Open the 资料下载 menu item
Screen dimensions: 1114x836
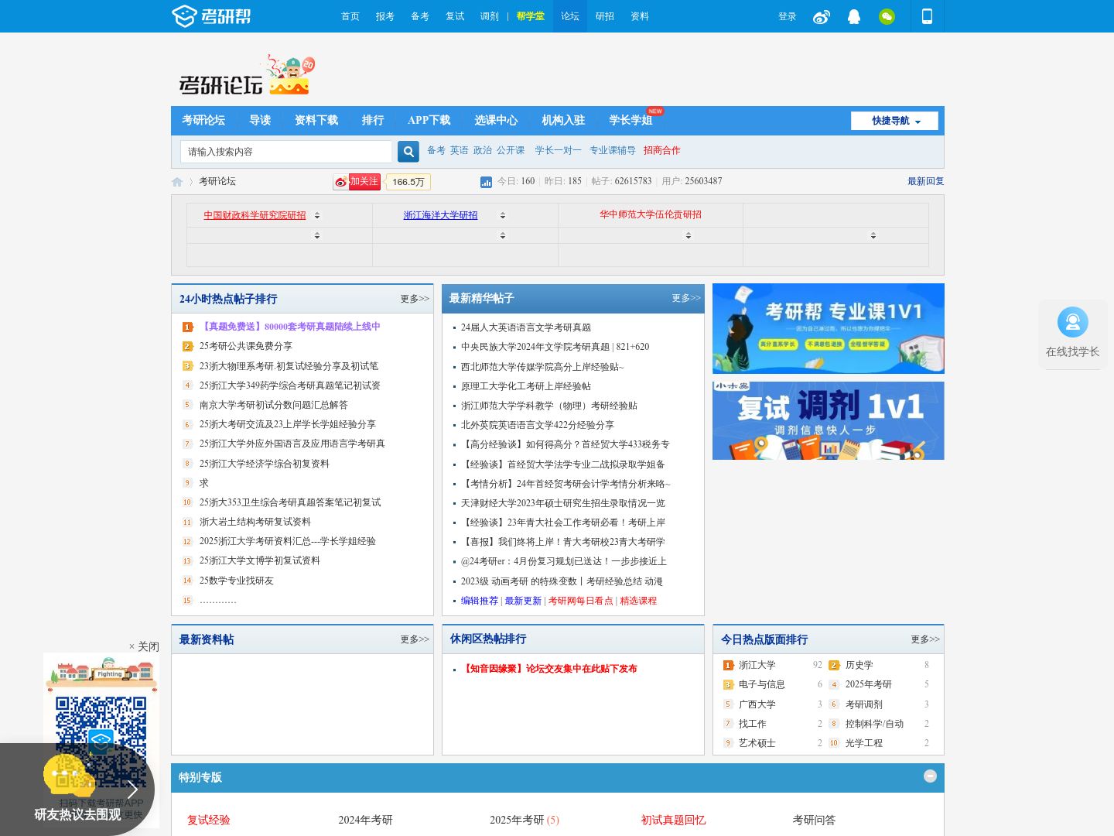[316, 120]
